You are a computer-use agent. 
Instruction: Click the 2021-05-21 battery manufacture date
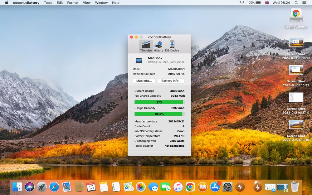pyautogui.click(x=176, y=121)
